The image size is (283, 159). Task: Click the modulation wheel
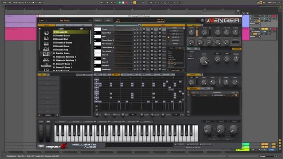coord(48,133)
